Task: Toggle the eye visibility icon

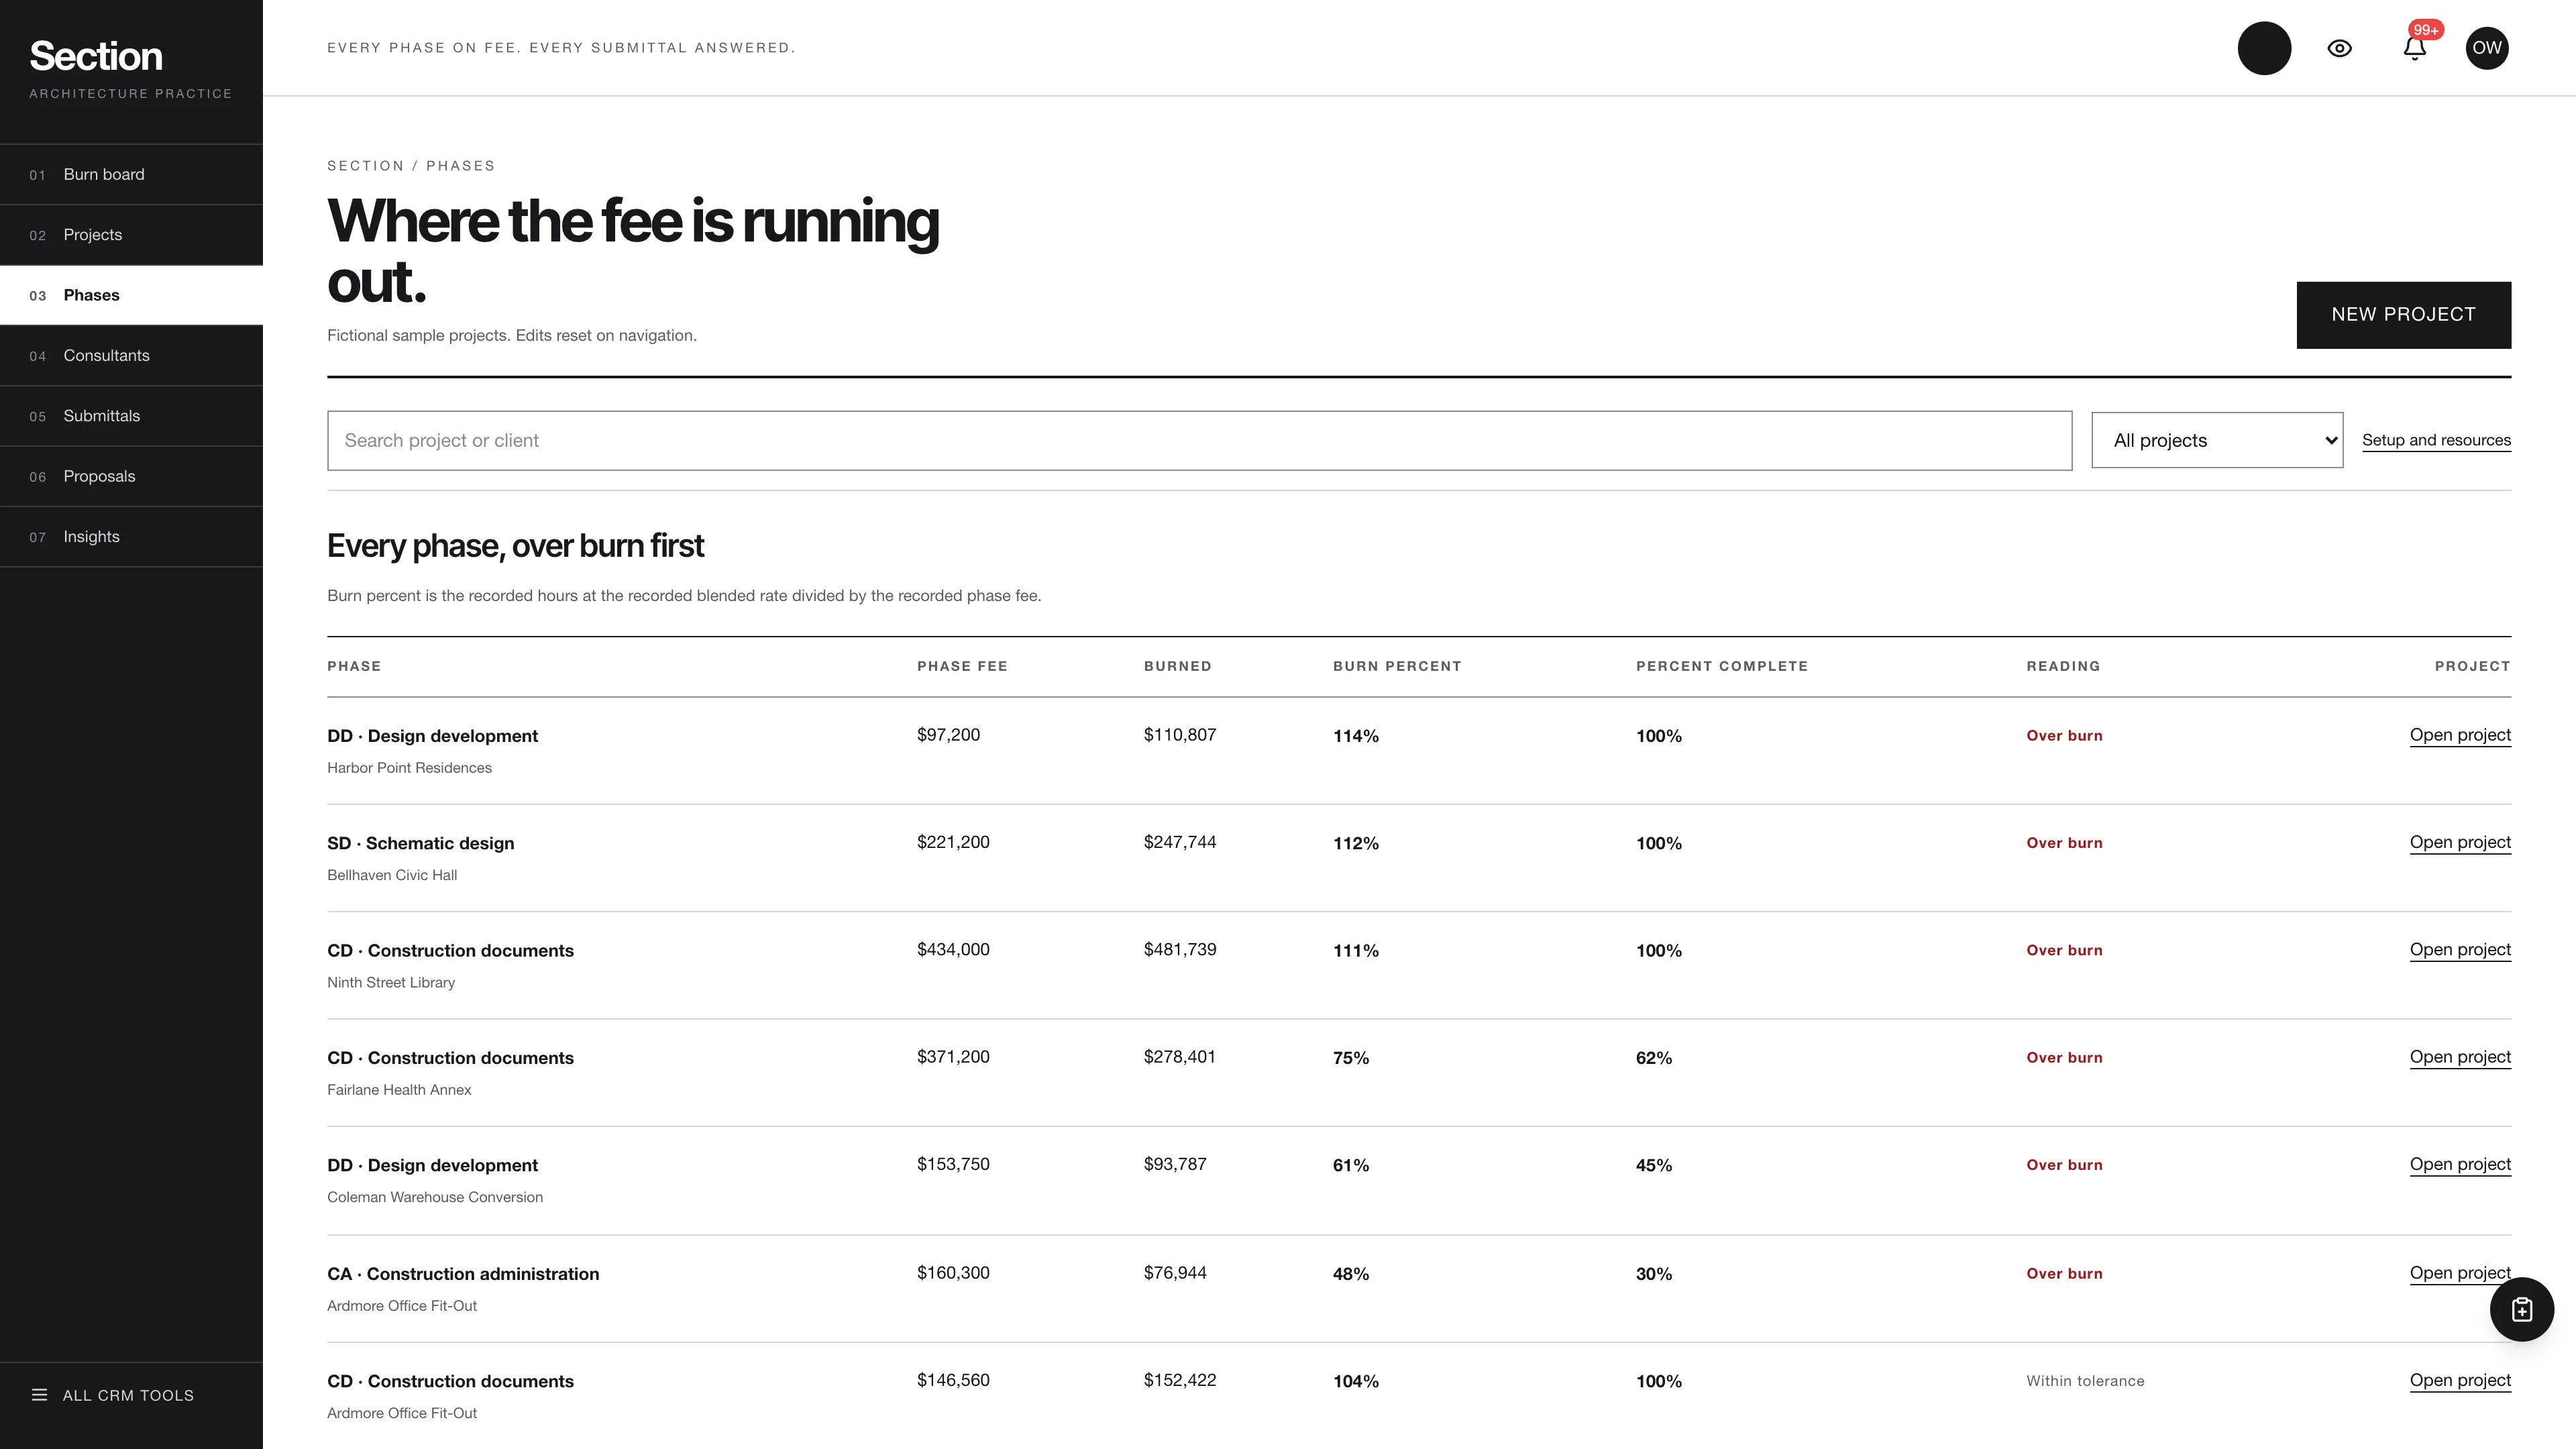Action: click(2339, 48)
